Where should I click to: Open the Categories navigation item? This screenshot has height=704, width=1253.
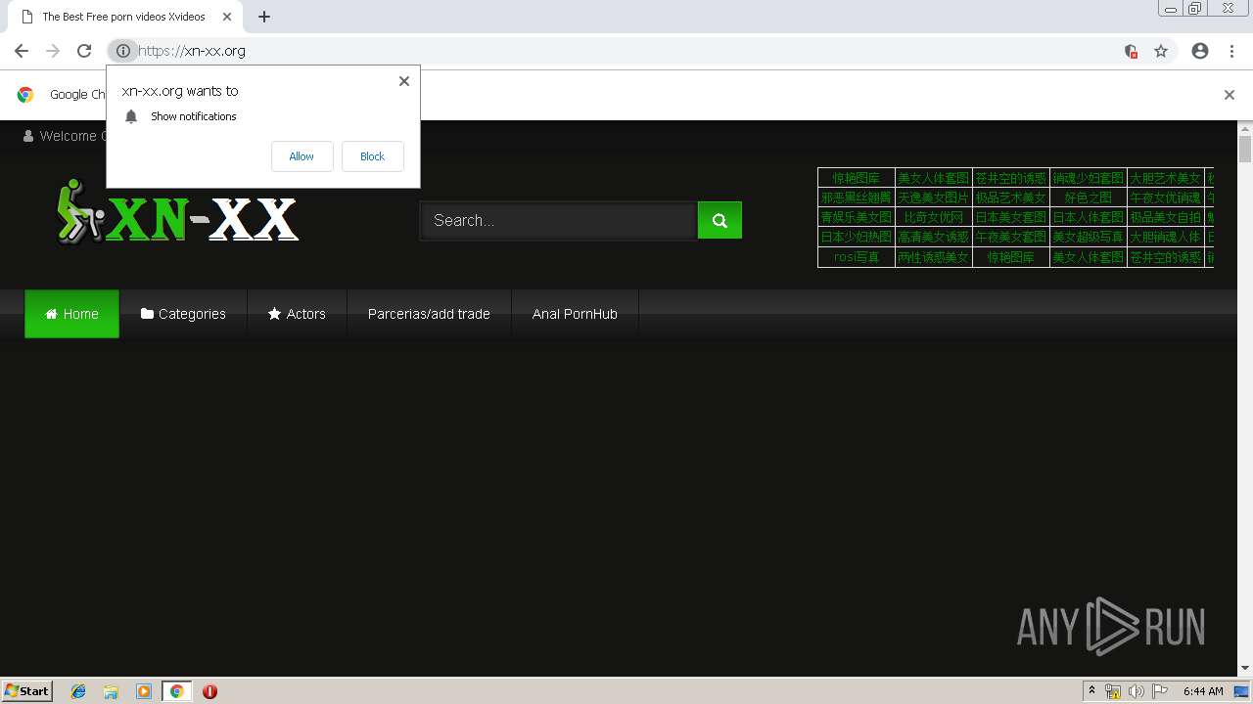pyautogui.click(x=183, y=314)
